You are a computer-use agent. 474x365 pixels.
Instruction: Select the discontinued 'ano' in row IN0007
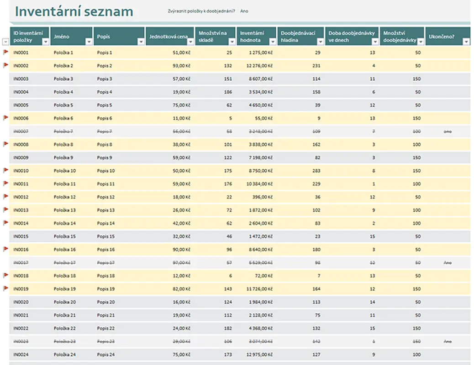[448, 131]
